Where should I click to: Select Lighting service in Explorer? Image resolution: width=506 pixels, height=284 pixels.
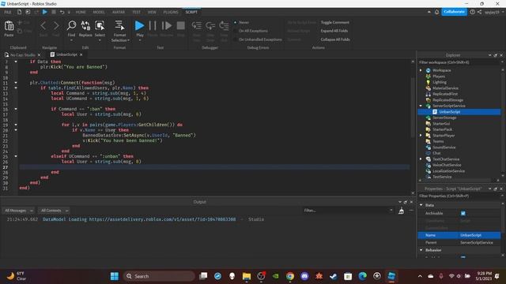point(440,82)
